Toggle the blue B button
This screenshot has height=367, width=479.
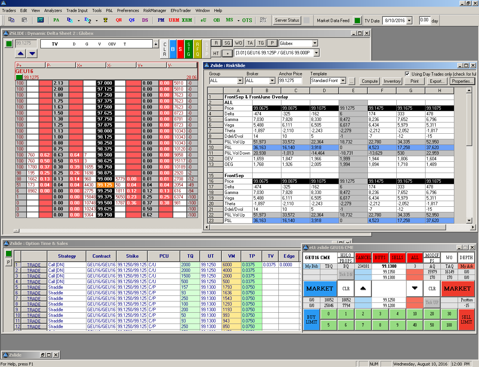[x=173, y=49]
